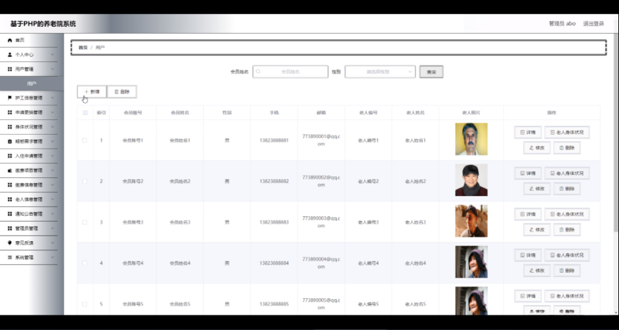Open 详情 for row 会员账号5
The image size is (619, 330).
pyautogui.click(x=528, y=296)
